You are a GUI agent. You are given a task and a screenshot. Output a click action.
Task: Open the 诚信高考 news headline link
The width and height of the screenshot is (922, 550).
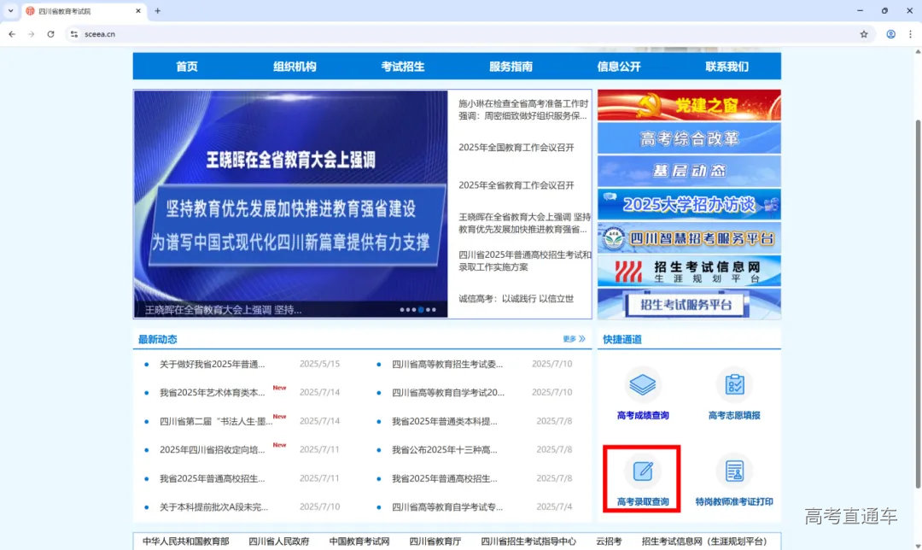coord(516,299)
